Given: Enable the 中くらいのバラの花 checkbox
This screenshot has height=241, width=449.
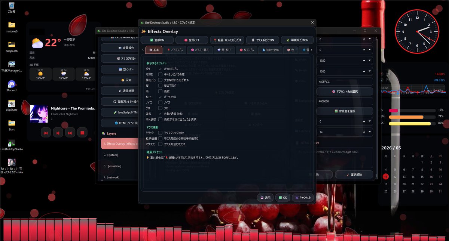Looking at the screenshot, I should (160, 74).
